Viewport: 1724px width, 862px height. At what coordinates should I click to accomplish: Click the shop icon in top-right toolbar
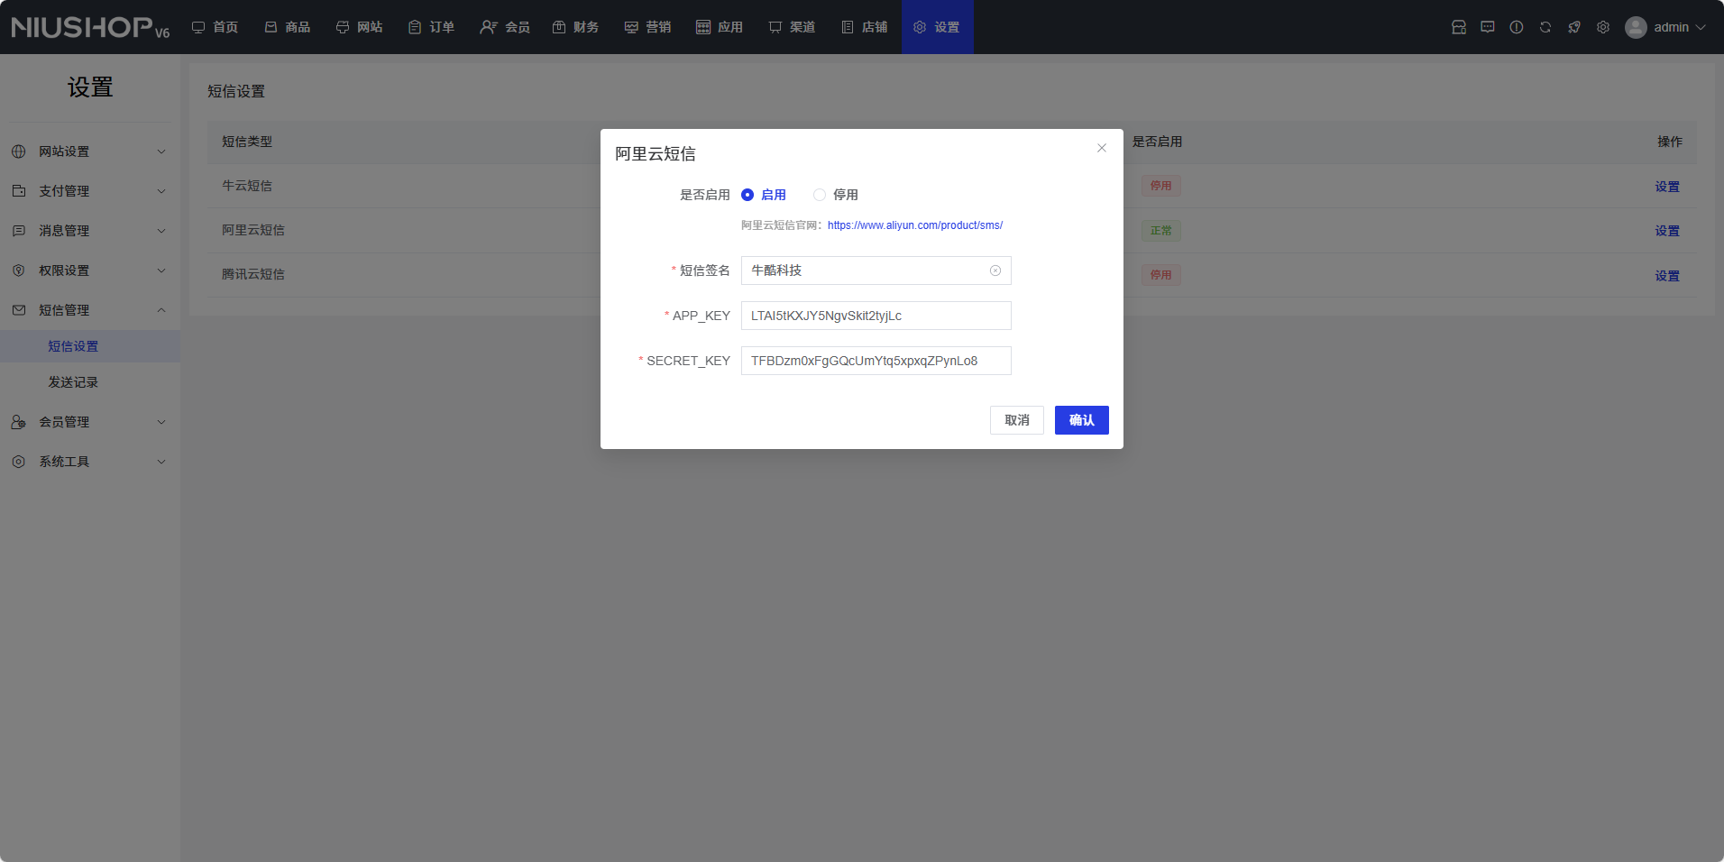(x=1459, y=27)
